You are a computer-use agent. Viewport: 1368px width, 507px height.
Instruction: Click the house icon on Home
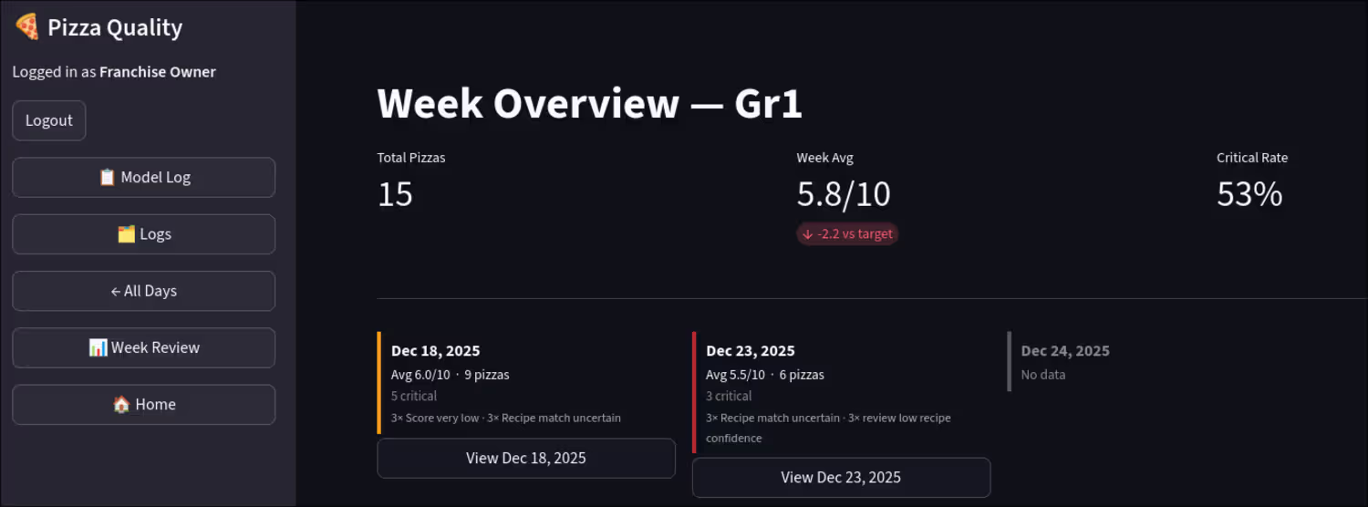tap(120, 404)
